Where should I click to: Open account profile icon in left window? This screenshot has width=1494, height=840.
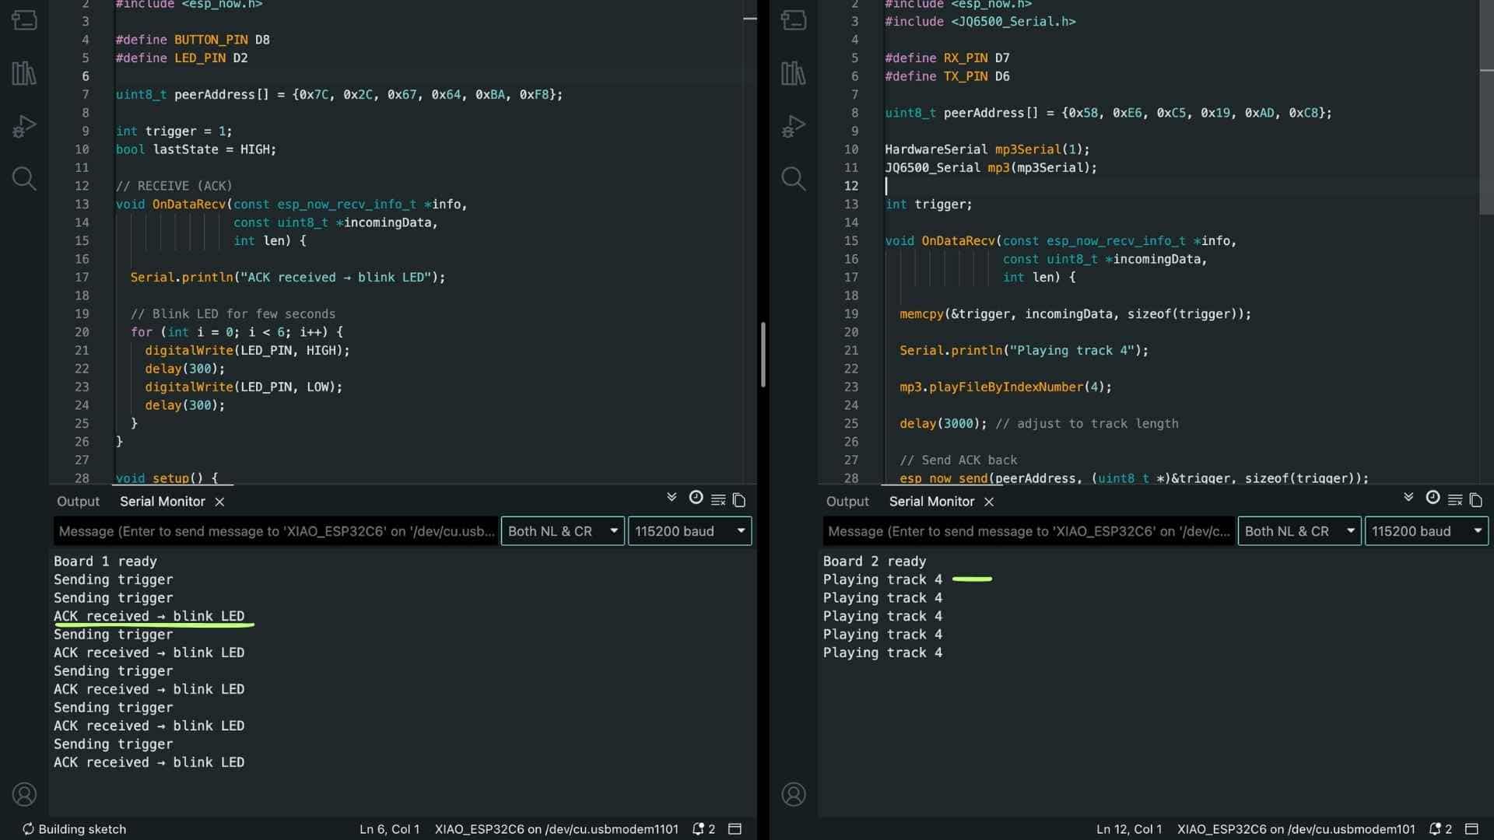24,794
